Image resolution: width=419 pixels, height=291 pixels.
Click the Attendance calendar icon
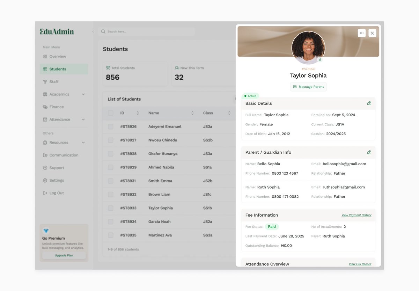45,119
